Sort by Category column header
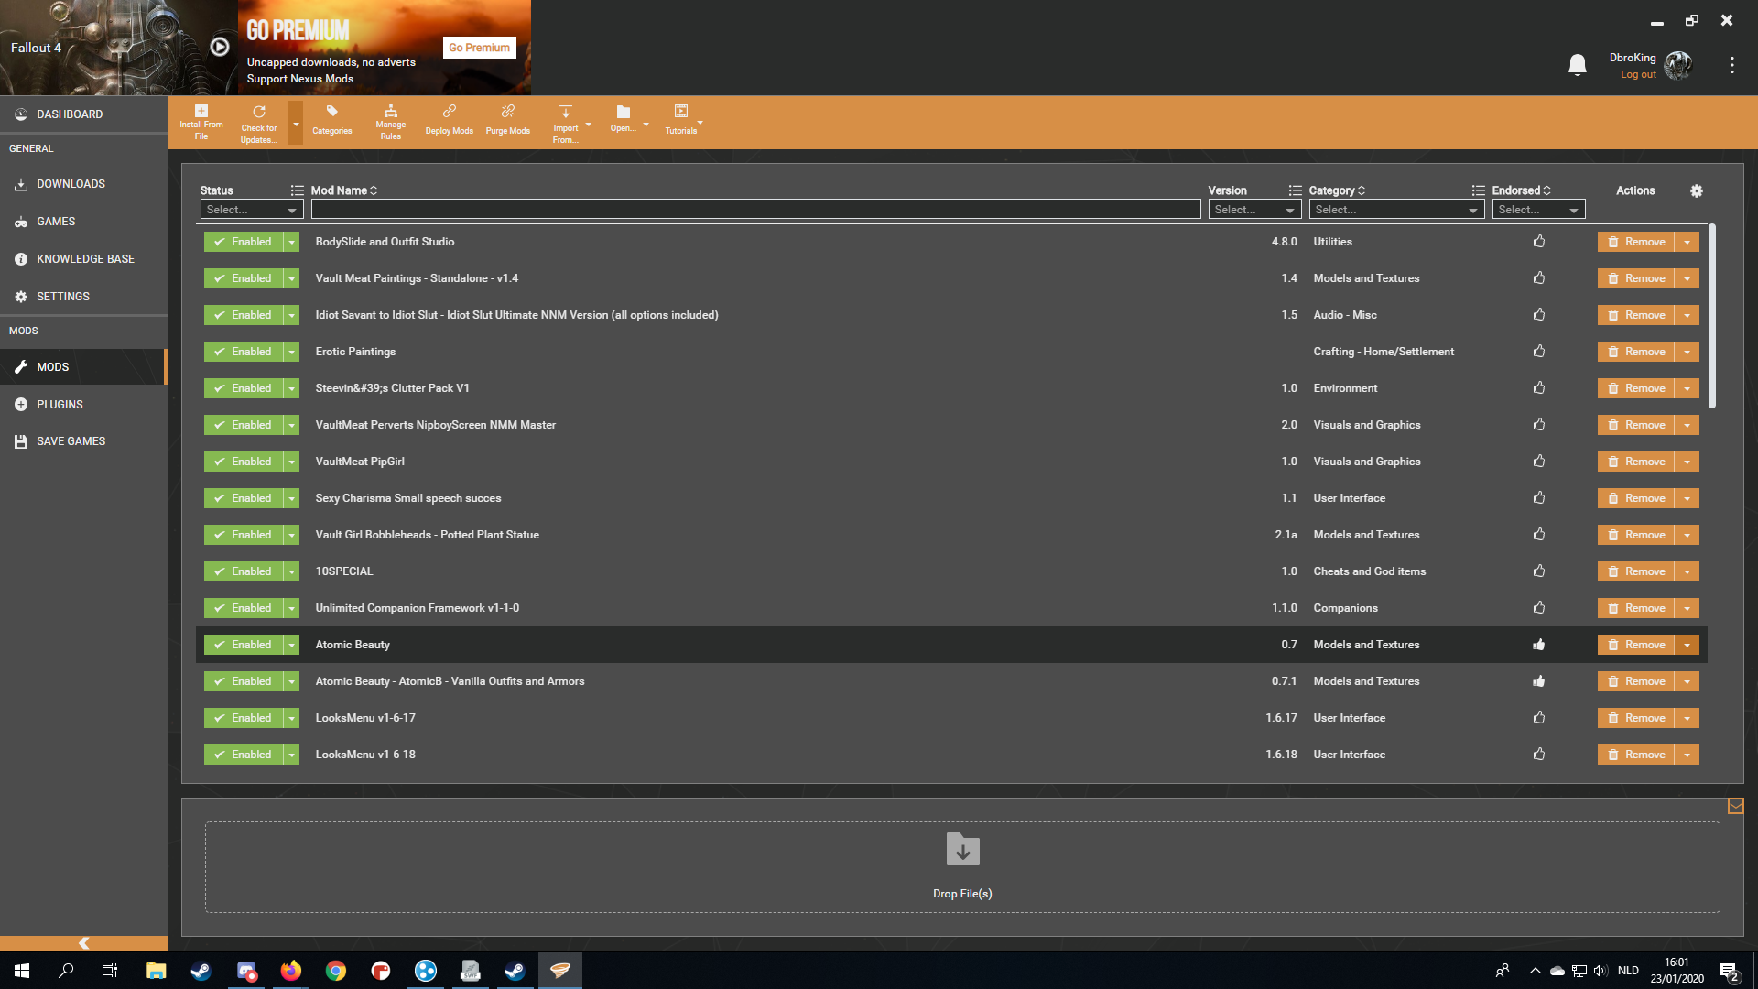The image size is (1758, 989). pos(1337,190)
